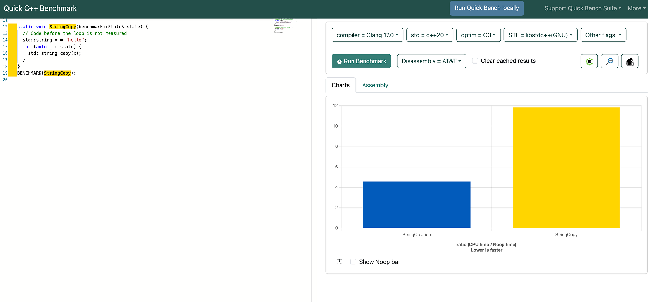Viewport: 648px width, 302px height.
Task: Expand the STL = libstdc++(GNU) dropdown
Action: pos(540,35)
